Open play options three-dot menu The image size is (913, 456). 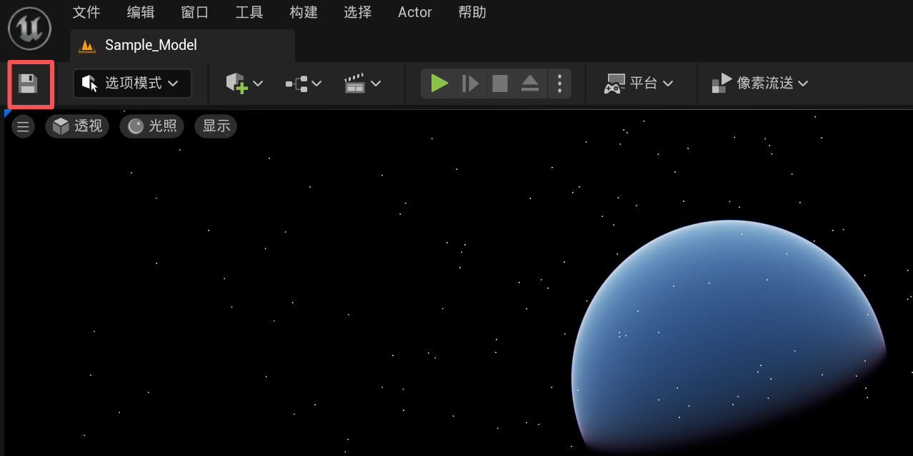559,83
